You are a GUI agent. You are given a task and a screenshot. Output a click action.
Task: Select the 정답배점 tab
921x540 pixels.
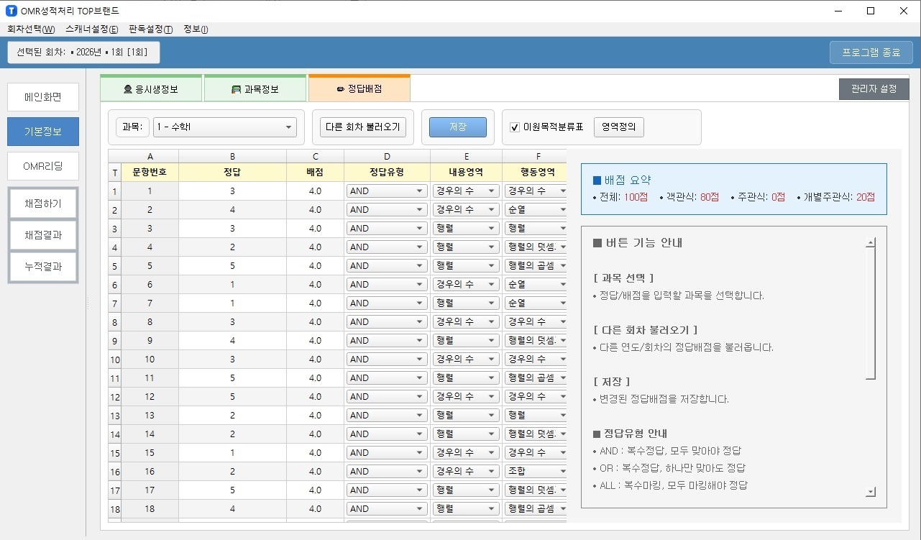coord(359,89)
